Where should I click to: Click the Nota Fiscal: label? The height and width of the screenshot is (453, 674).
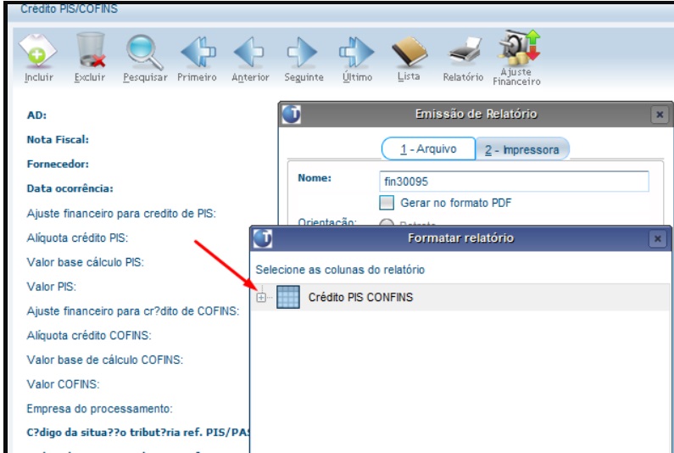(58, 139)
